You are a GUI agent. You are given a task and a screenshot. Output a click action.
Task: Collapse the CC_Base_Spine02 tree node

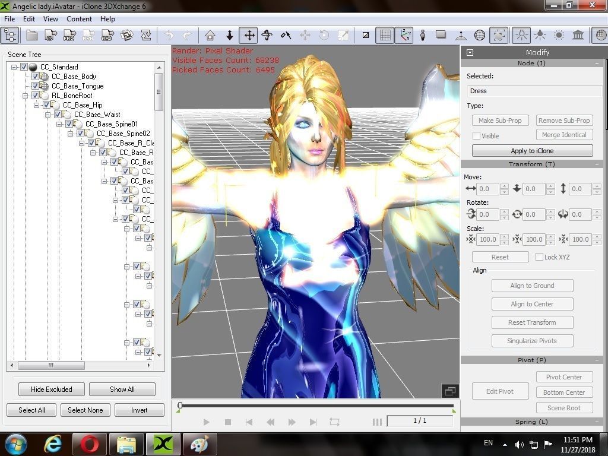click(x=70, y=134)
